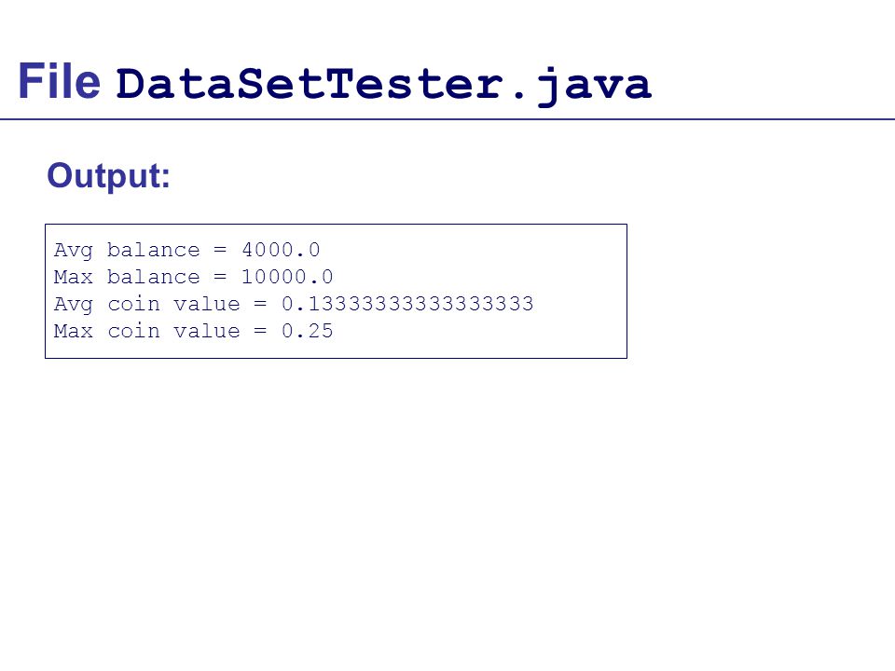Viewport: 895px width, 671px height.
Task: Click the Max balance output line
Action: (194, 277)
